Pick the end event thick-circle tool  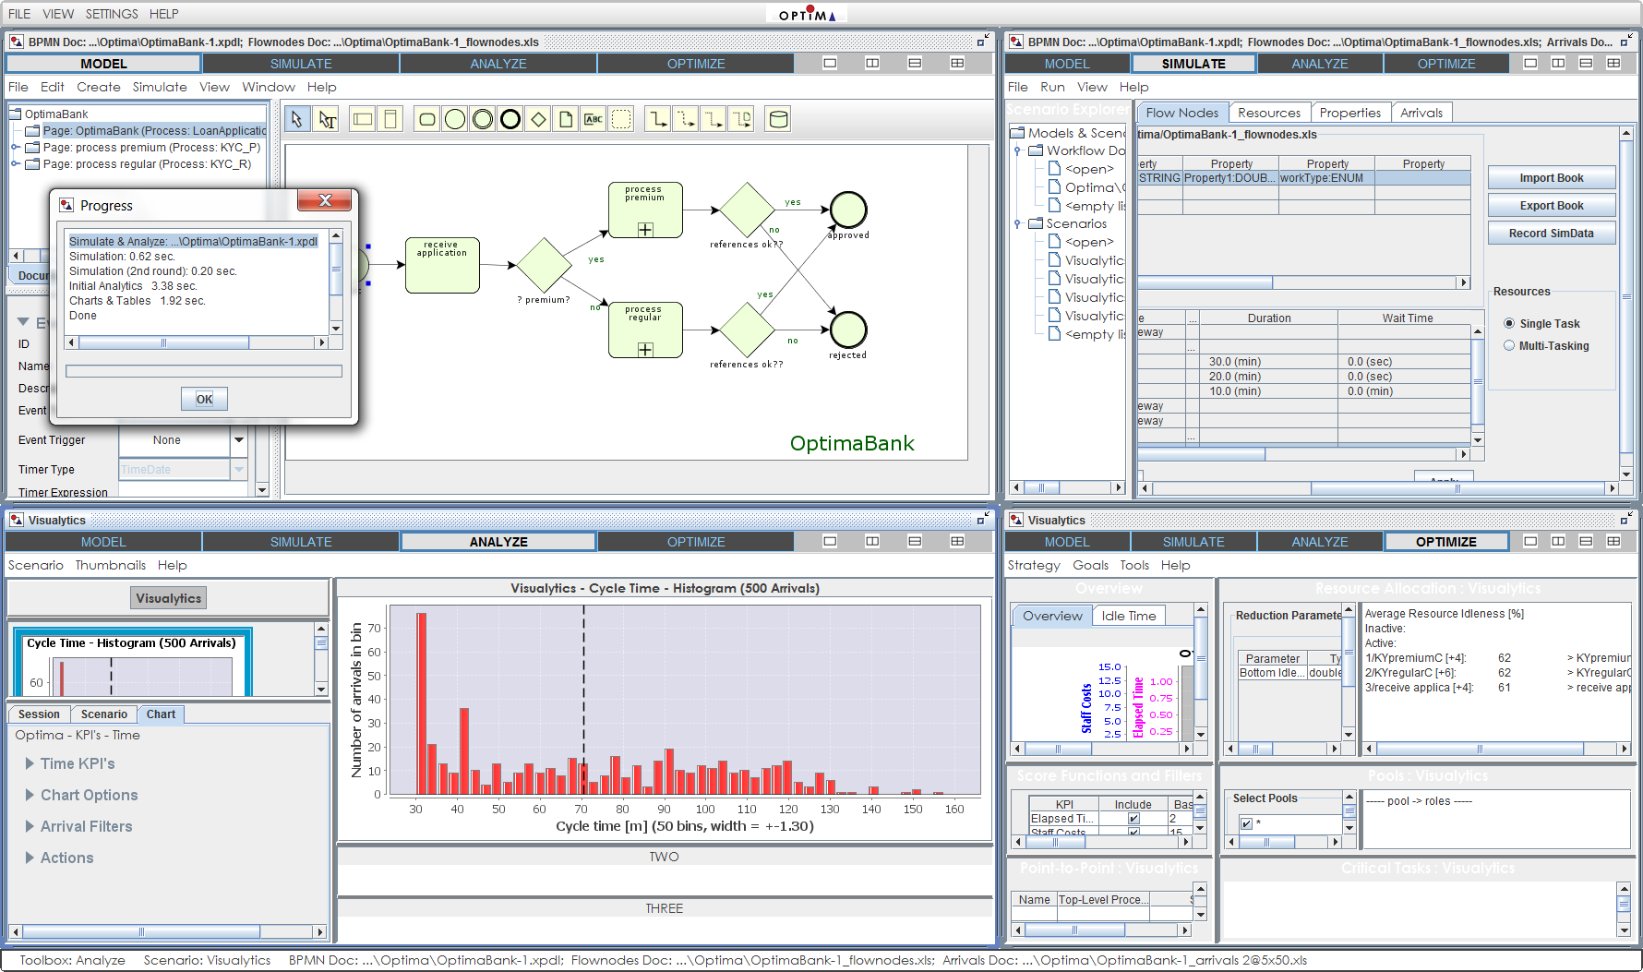510,119
